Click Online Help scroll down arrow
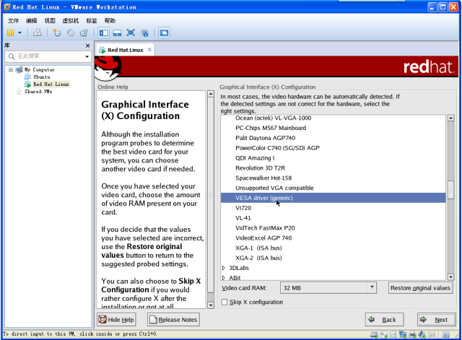Screen dimensions: 462x340 pyautogui.click(x=210, y=305)
